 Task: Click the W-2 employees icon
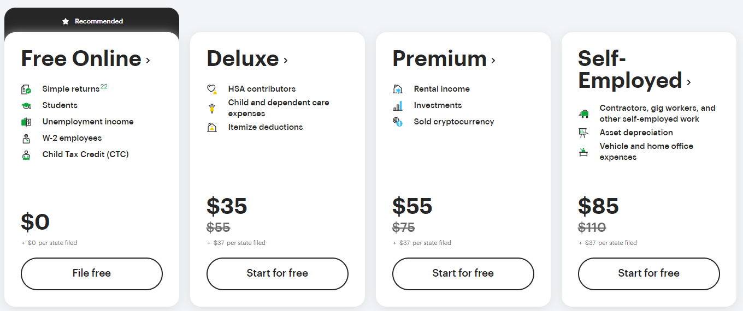pyautogui.click(x=26, y=138)
